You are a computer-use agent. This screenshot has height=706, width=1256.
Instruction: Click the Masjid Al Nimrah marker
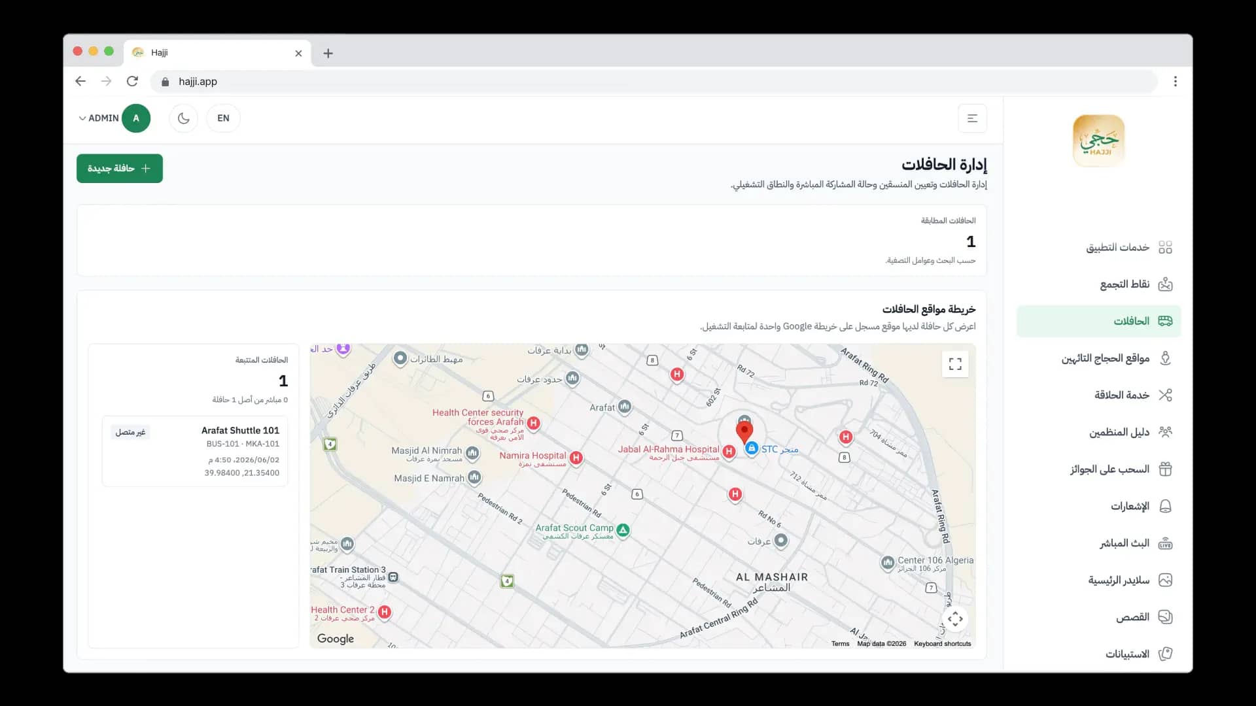[x=472, y=453]
